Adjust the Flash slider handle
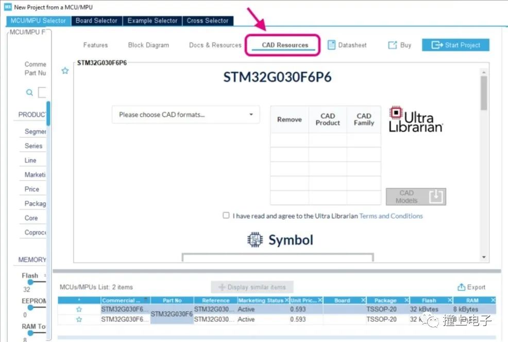 (x=30, y=282)
